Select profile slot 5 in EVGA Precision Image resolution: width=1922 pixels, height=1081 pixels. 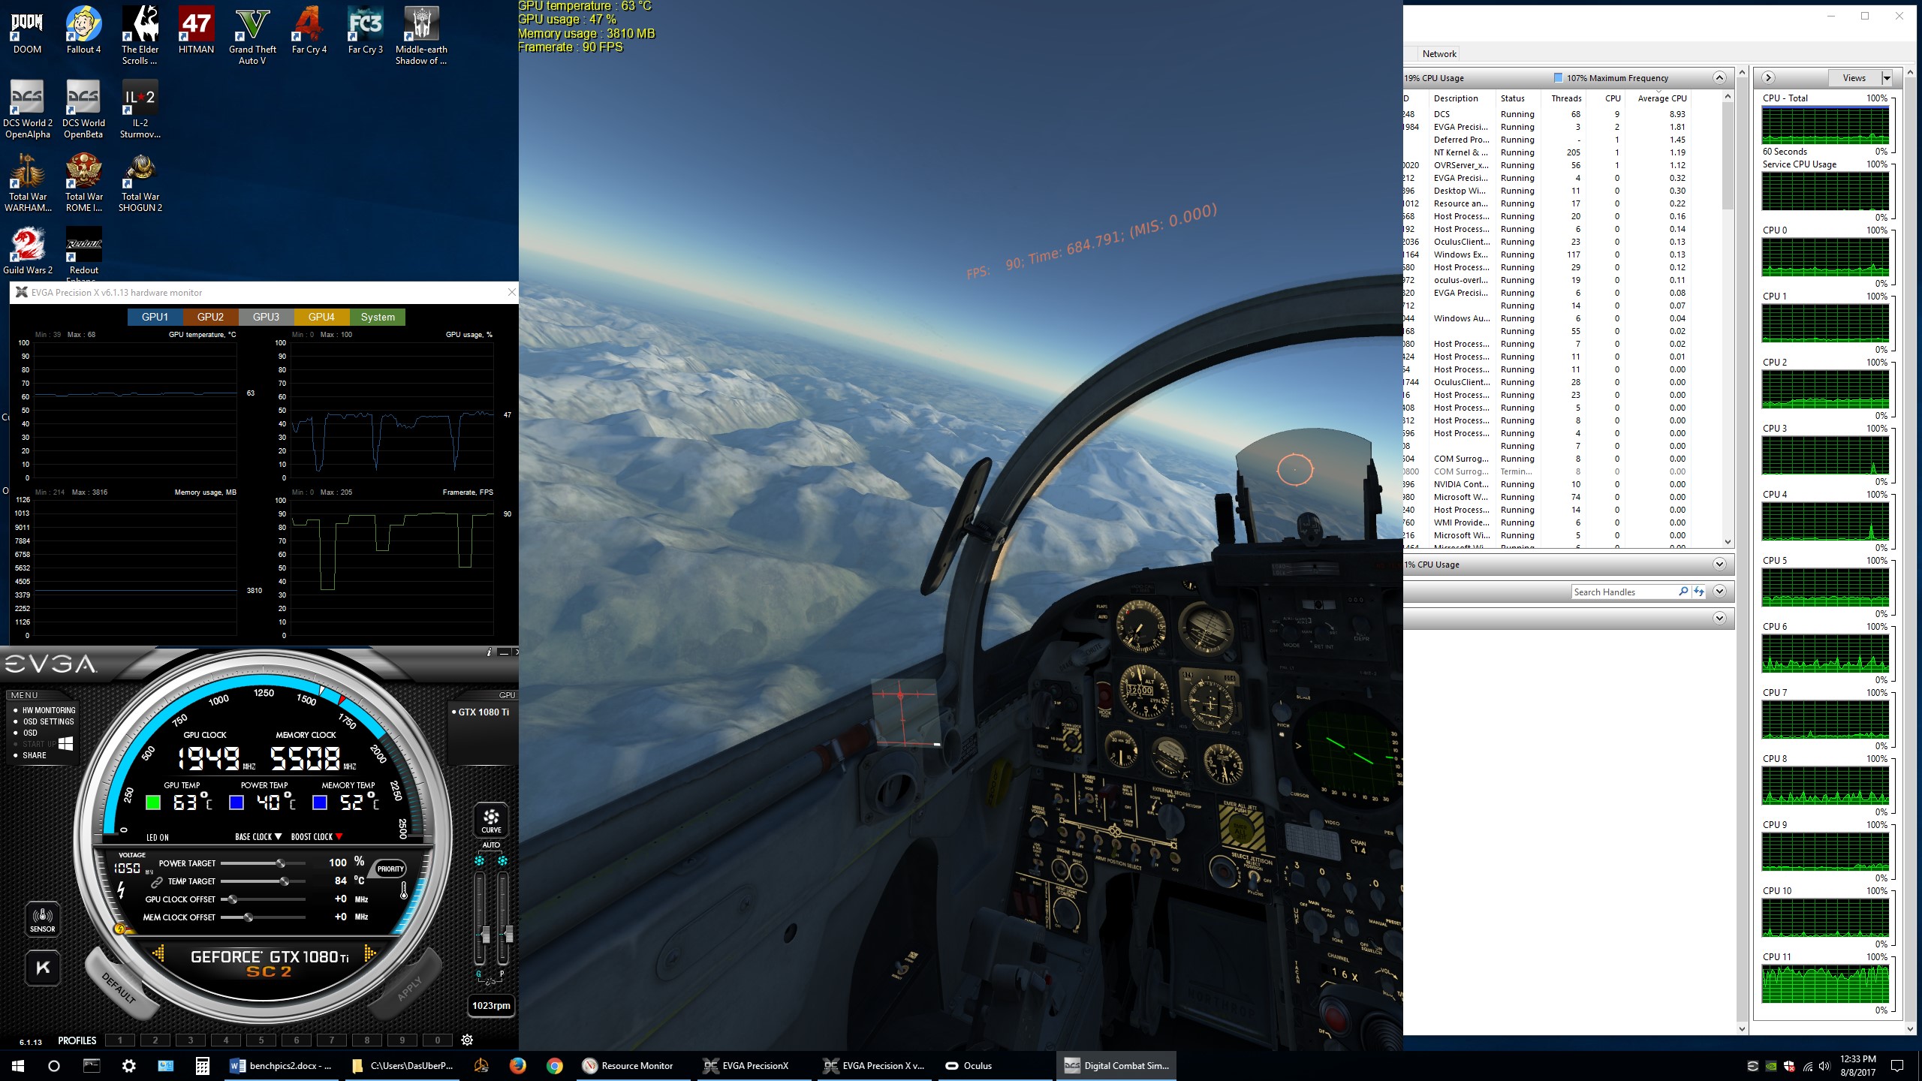click(261, 1040)
